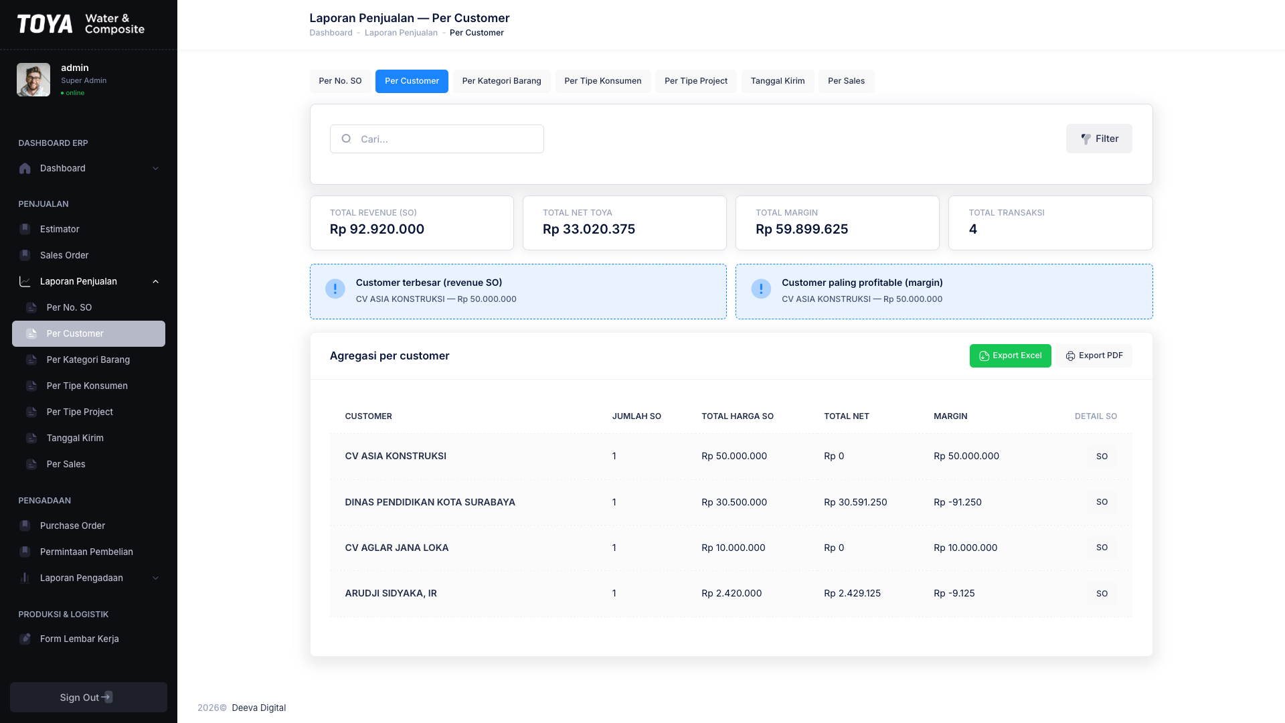Click the admin profile avatar
This screenshot has width=1285, height=723.
tap(33, 80)
